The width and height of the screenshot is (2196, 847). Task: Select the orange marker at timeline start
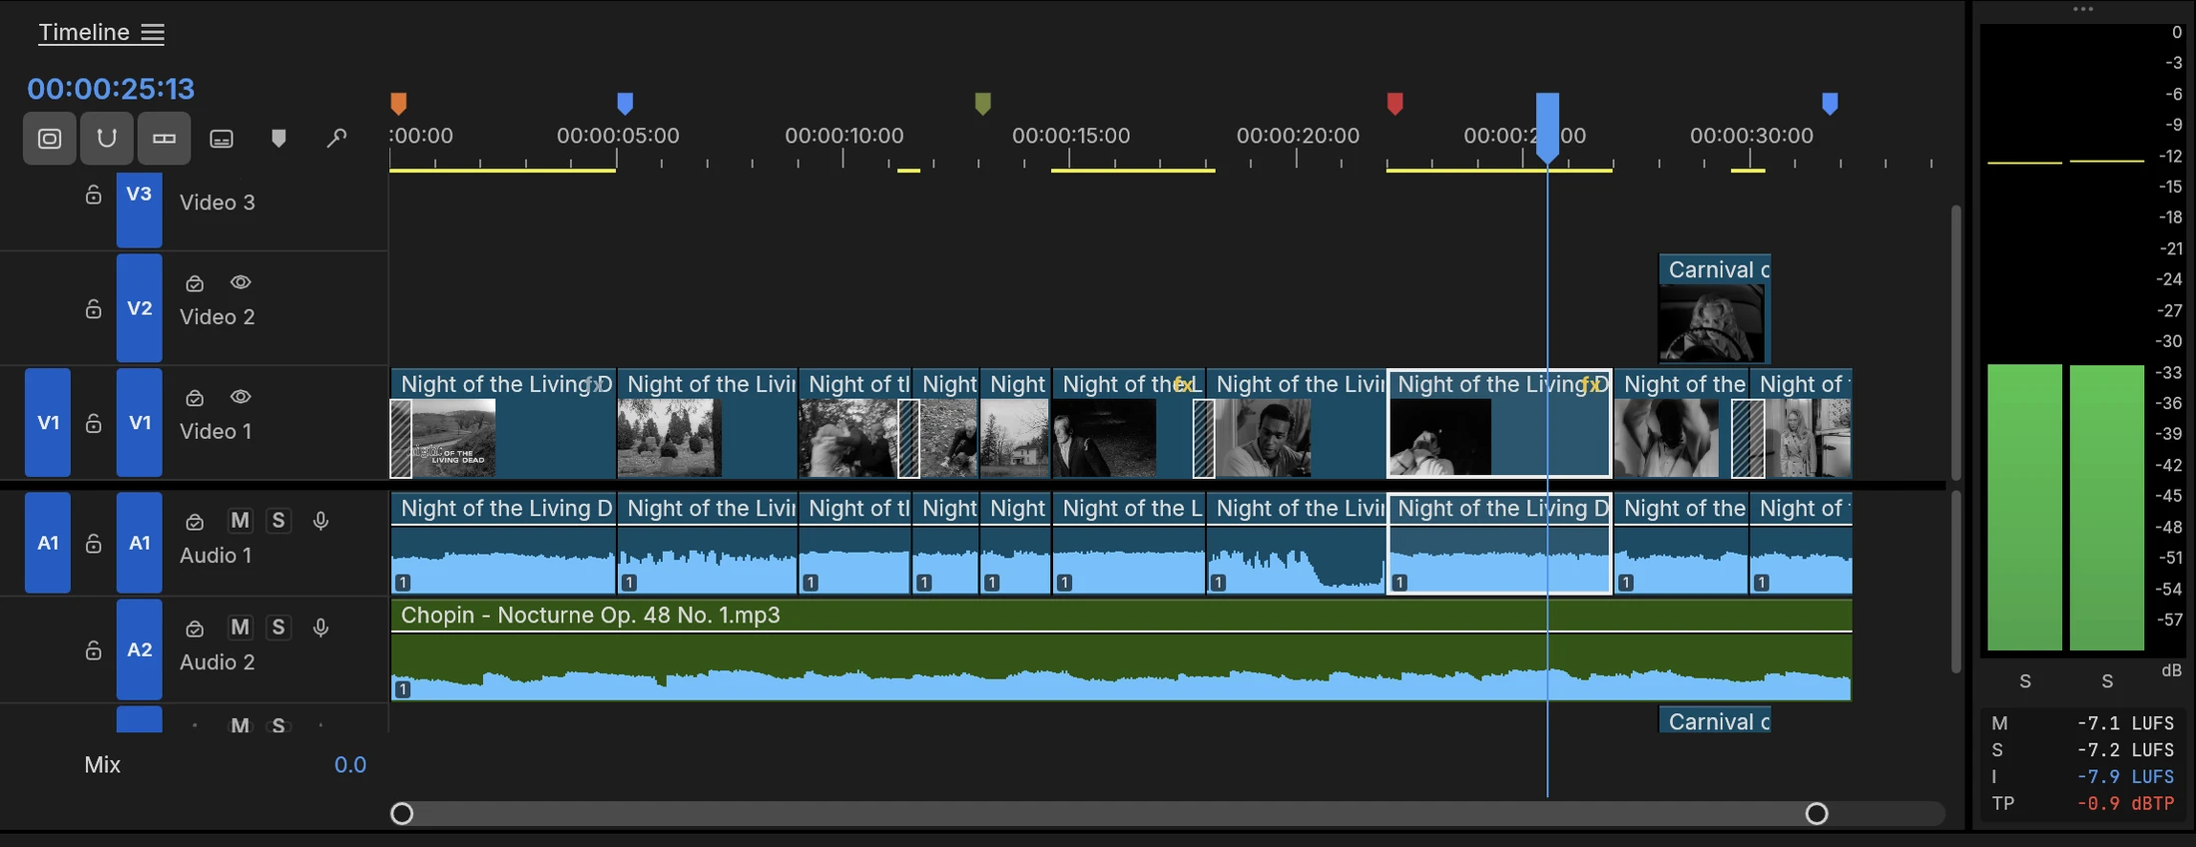[x=398, y=103]
